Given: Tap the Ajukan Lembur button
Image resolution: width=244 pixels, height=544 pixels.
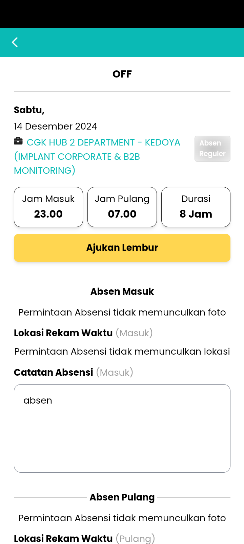Looking at the screenshot, I should (122, 248).
